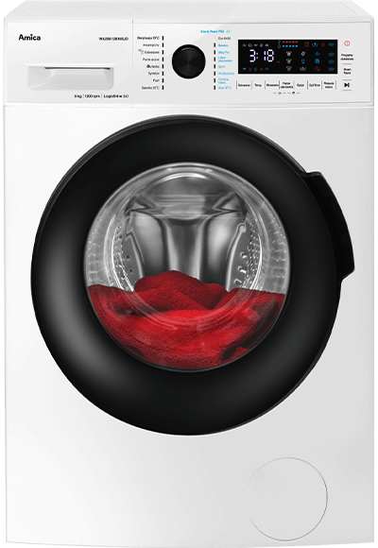Click the OptiTime button

coord(314,85)
